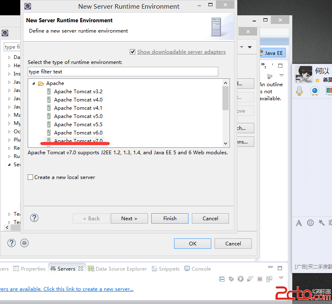Focus the runtime type filter text field

(123, 72)
